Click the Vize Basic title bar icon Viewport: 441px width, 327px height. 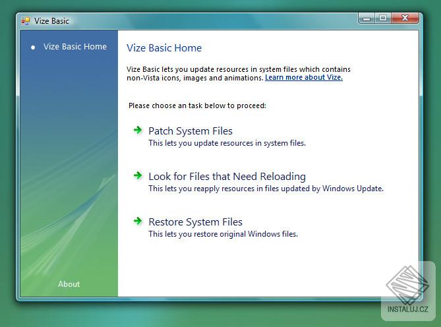[26, 21]
